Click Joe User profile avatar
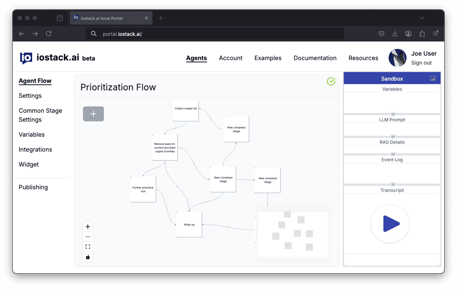Viewport: 457px width, 289px height. click(398, 58)
